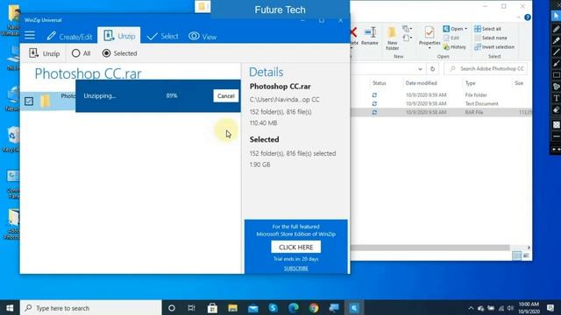The image size is (561, 315).
Task: Open Task View from the taskbar
Action: (191, 308)
